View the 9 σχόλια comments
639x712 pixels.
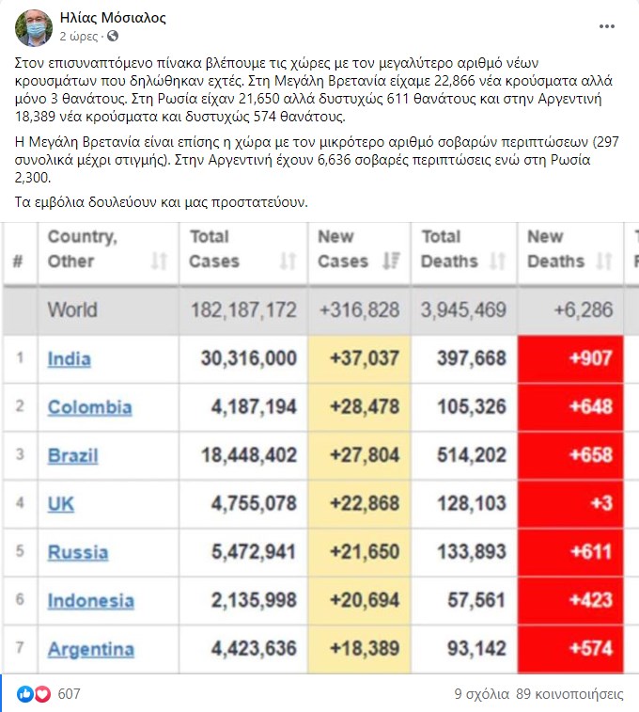pos(481,694)
